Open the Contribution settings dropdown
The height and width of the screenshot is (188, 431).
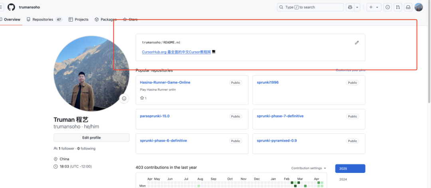(x=308, y=168)
